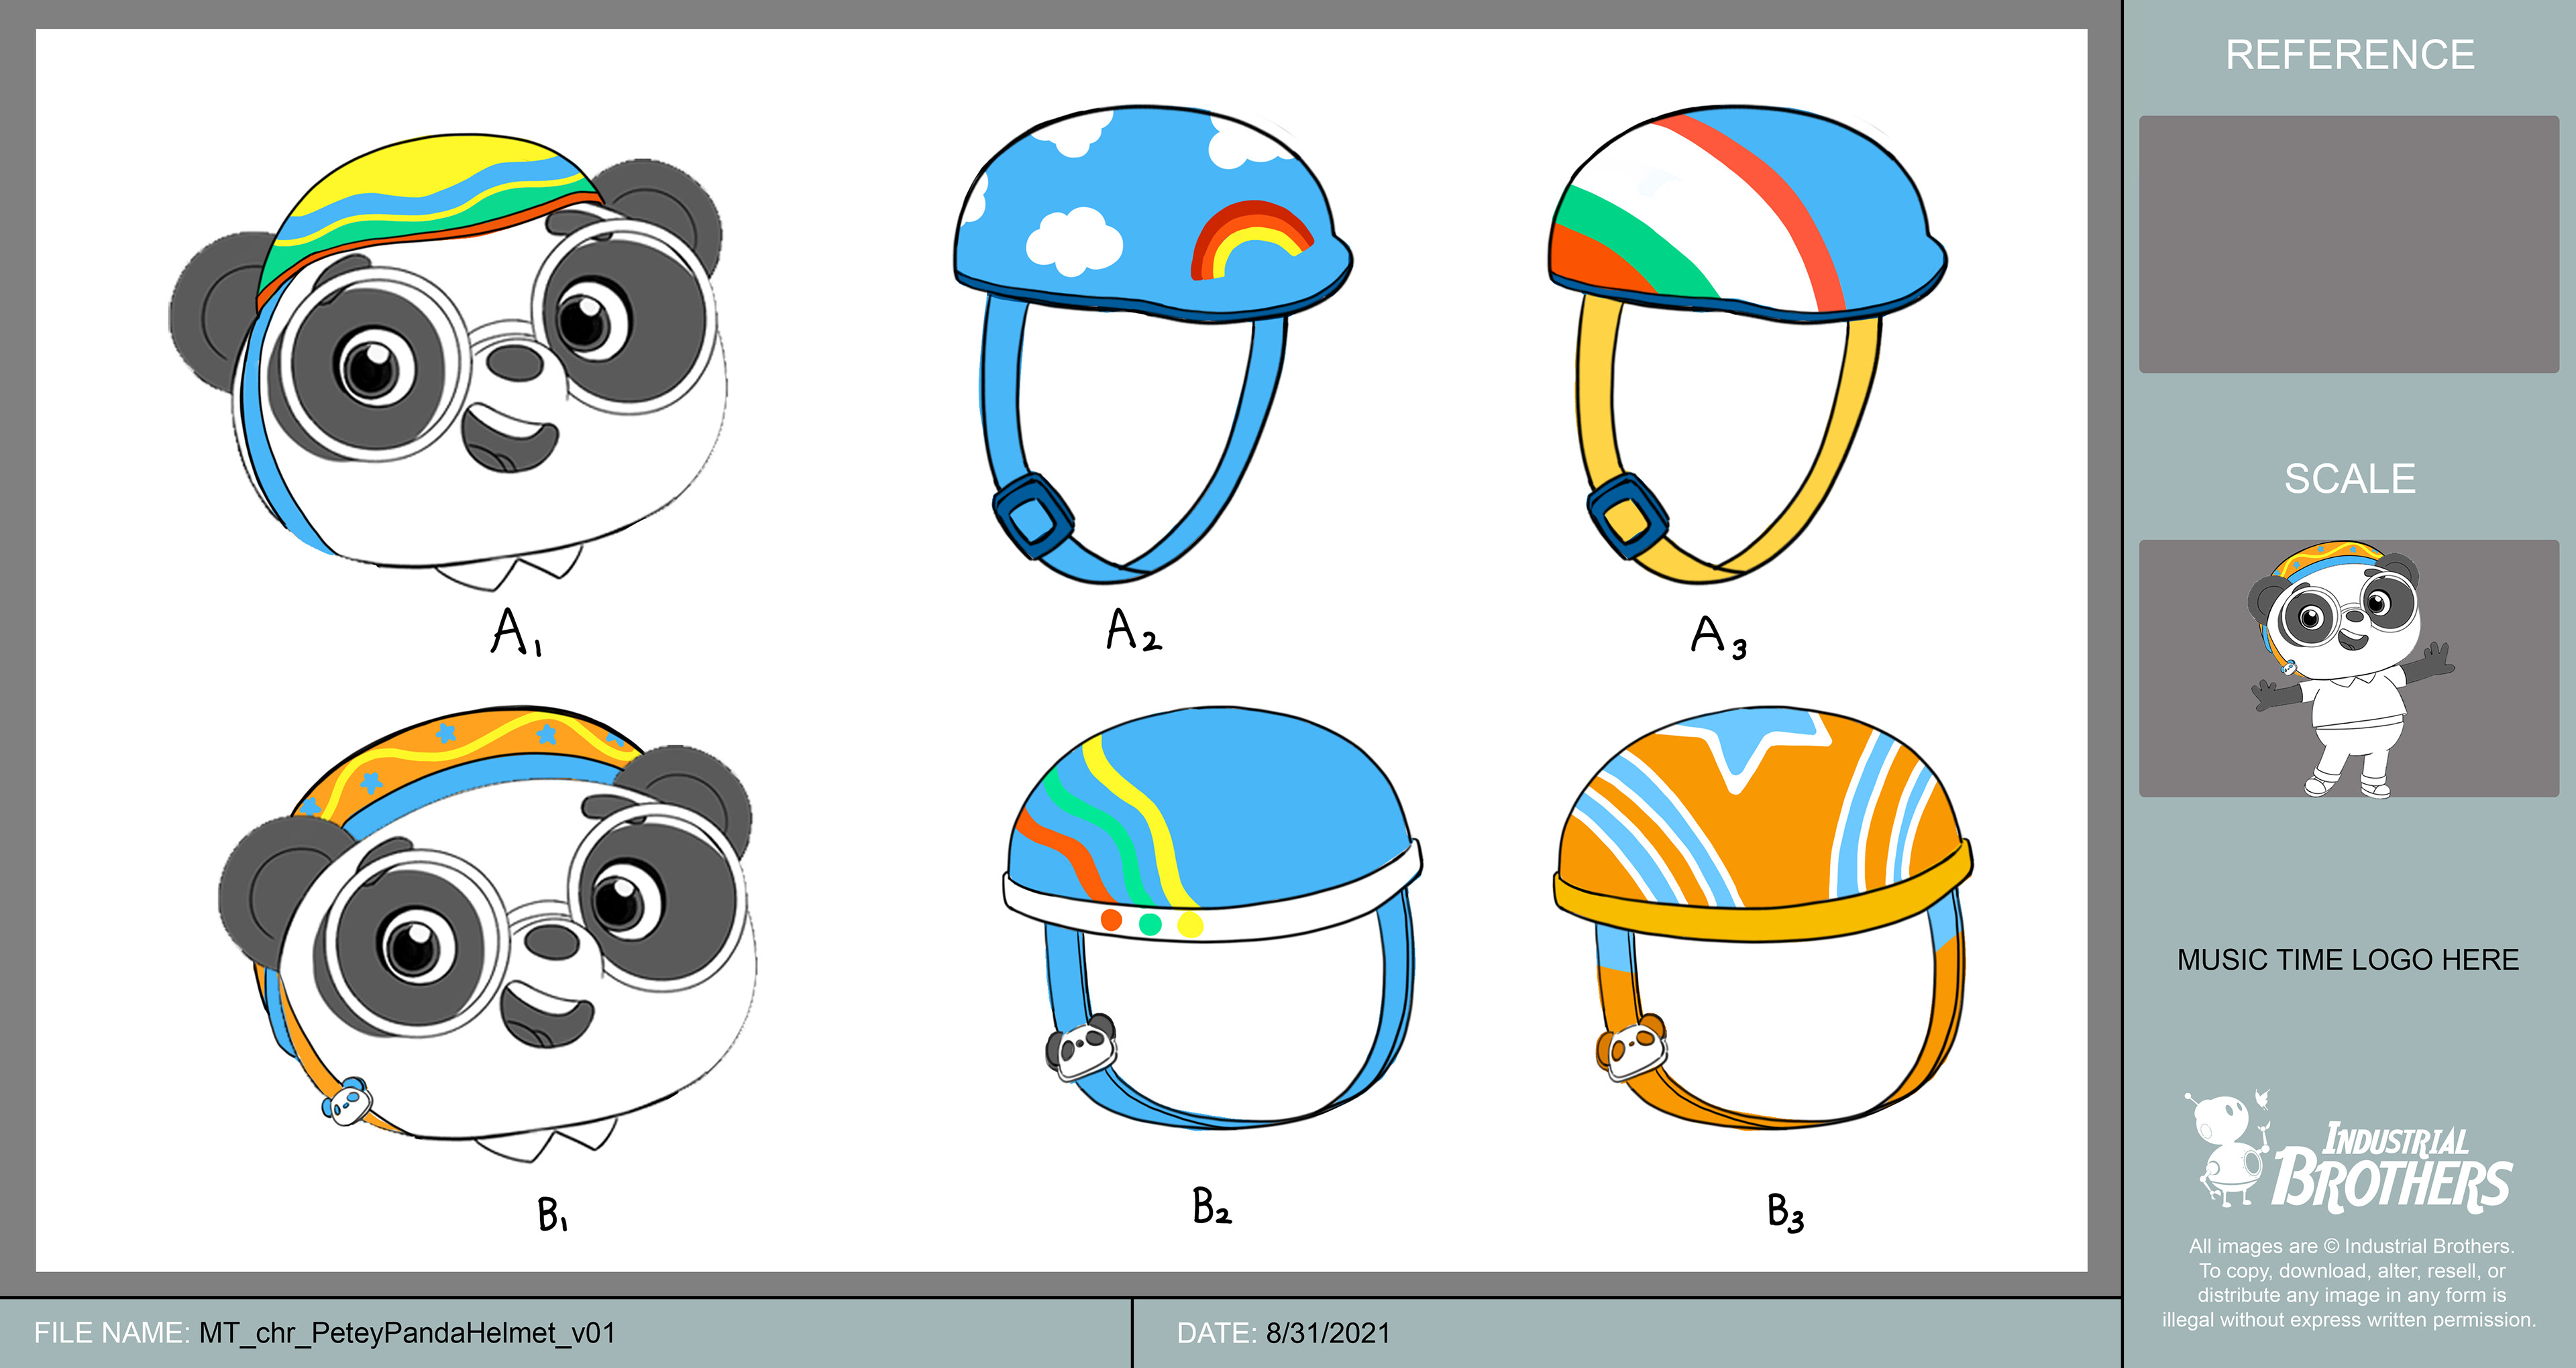Click the yellow buckle on helmet A3 strap
The width and height of the screenshot is (2576, 1368).
1627,517
